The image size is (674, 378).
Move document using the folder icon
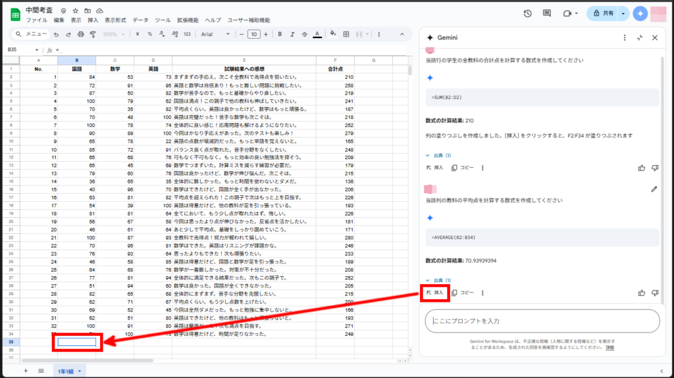click(x=88, y=11)
